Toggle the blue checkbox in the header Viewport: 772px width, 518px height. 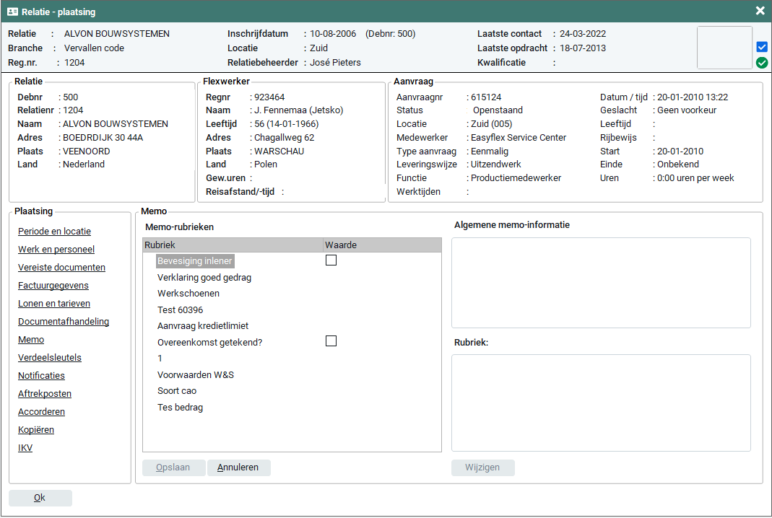pos(762,47)
